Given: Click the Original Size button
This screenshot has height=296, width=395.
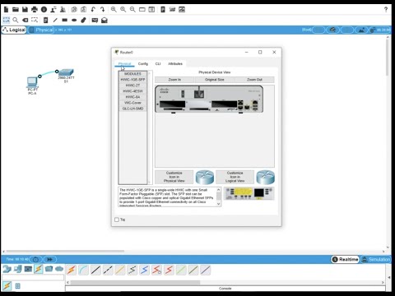Looking at the screenshot, I should 215,80.
